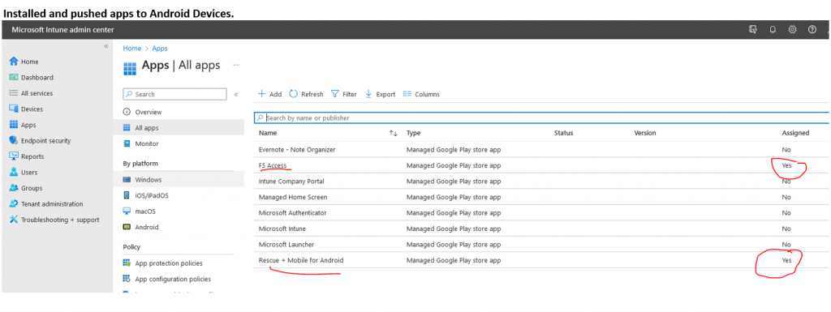This screenshot has width=831, height=312.
Task: Open the Microsoft Authenticator app
Action: coord(292,213)
